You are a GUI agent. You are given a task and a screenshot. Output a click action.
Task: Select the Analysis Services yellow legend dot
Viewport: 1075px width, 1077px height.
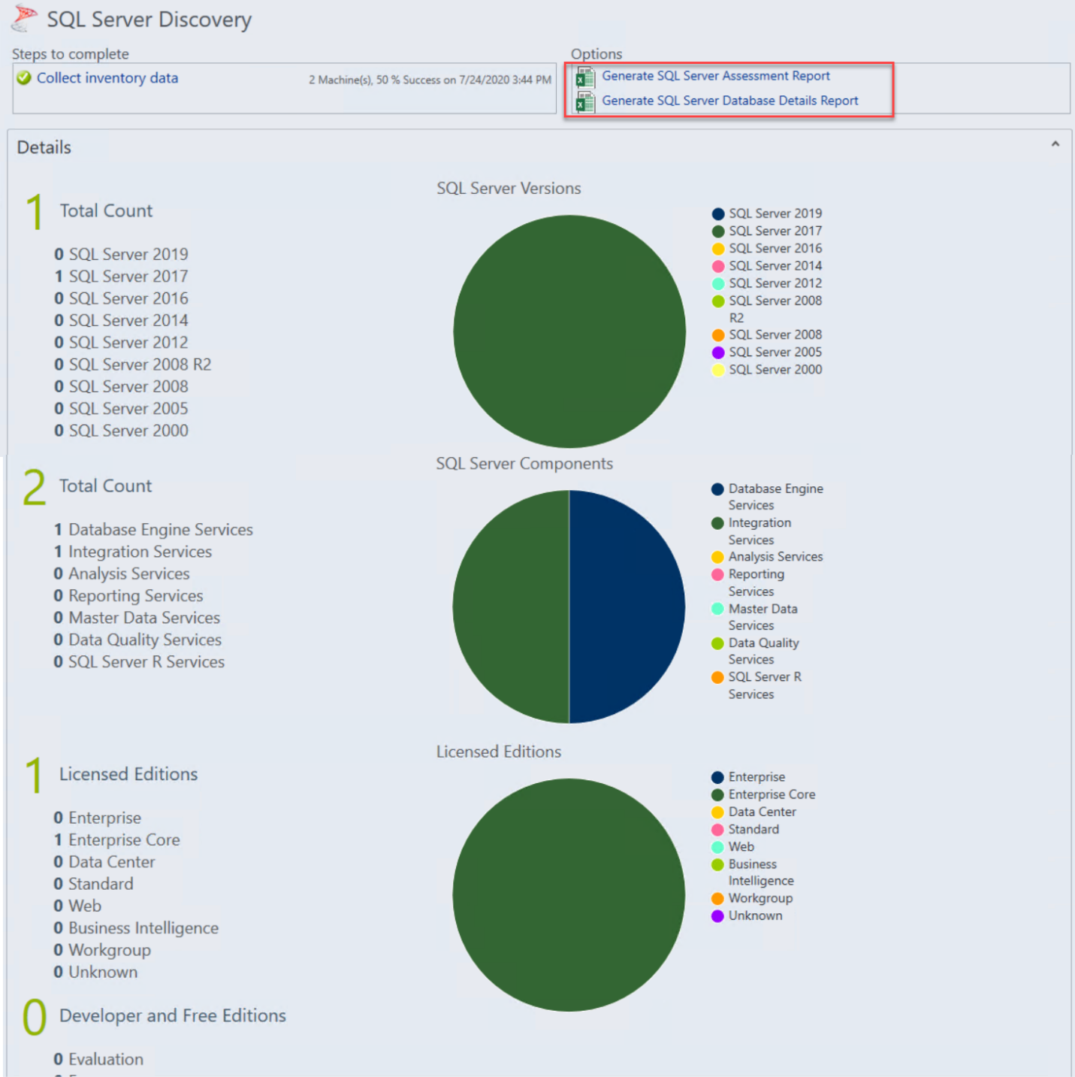click(717, 557)
